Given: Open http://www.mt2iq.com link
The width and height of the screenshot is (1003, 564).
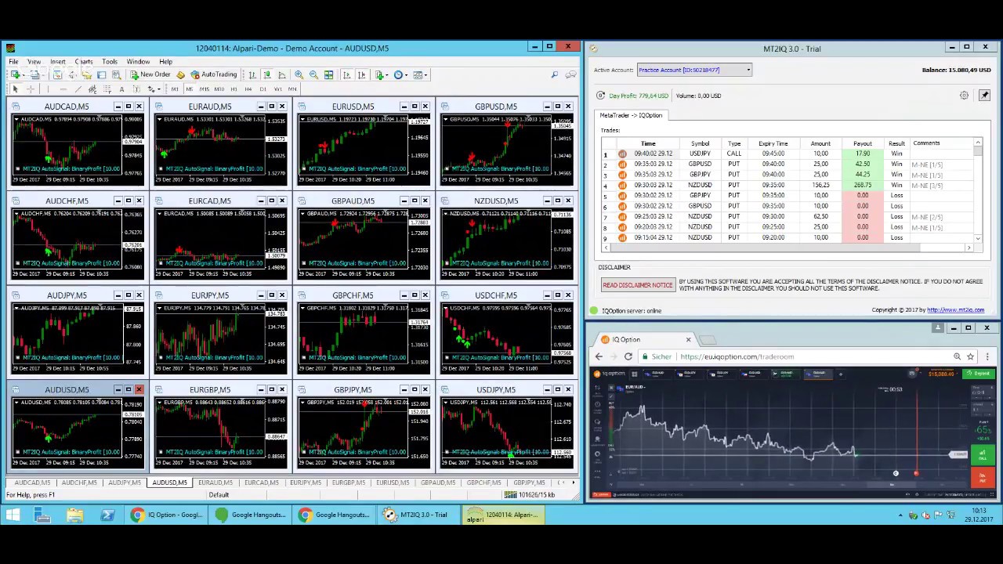Looking at the screenshot, I should pos(955,310).
